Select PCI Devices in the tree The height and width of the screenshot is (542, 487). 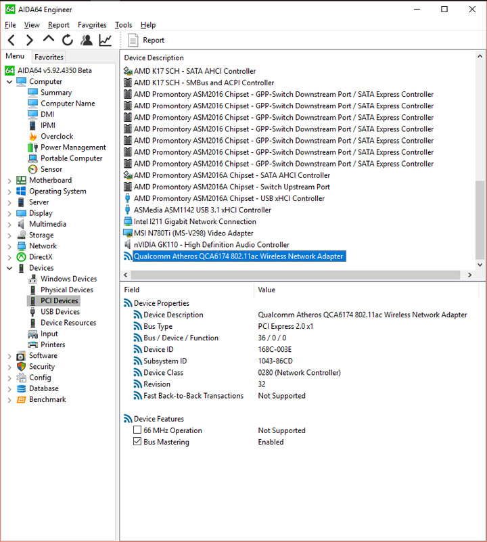(x=59, y=300)
